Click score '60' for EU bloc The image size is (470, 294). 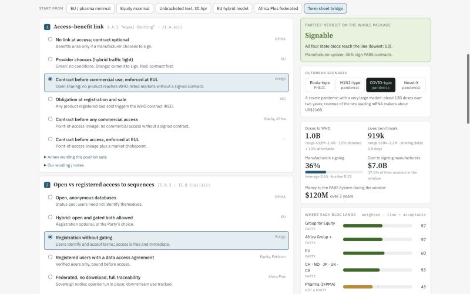click(x=423, y=253)
